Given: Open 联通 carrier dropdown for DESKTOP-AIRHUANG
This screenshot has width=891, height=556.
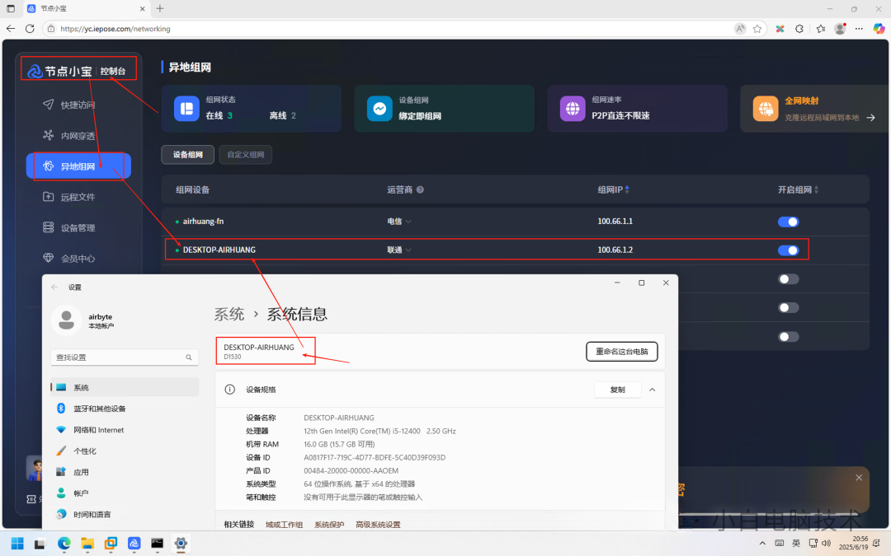Looking at the screenshot, I should 399,250.
